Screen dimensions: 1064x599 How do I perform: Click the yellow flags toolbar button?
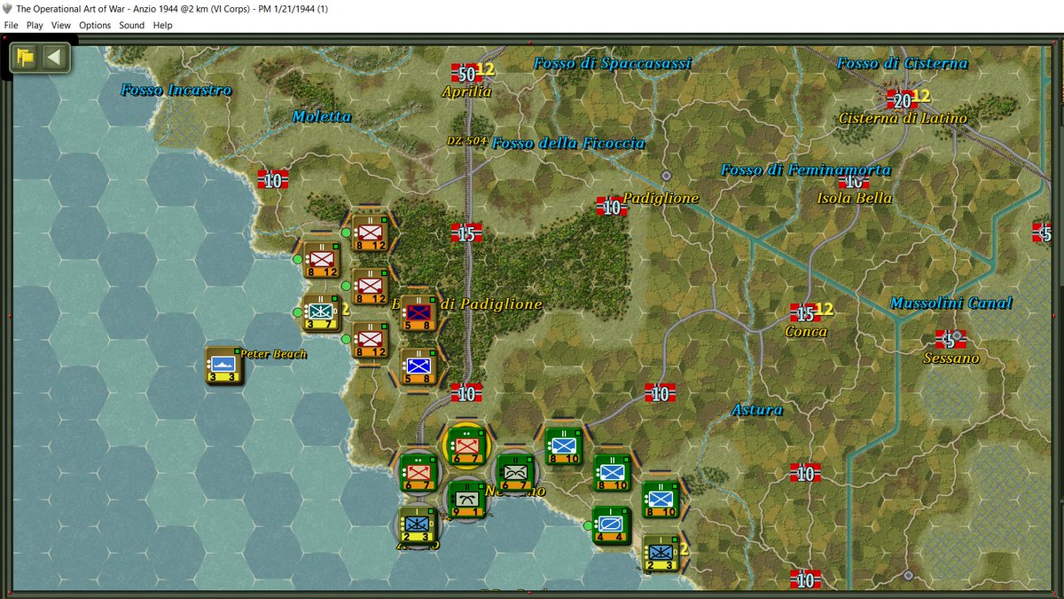[26, 58]
